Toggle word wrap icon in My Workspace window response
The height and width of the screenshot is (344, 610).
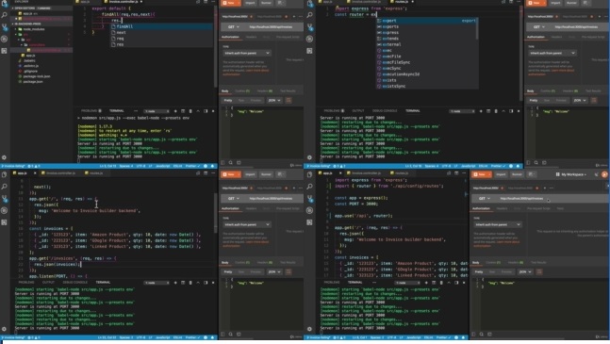(x=539, y=271)
